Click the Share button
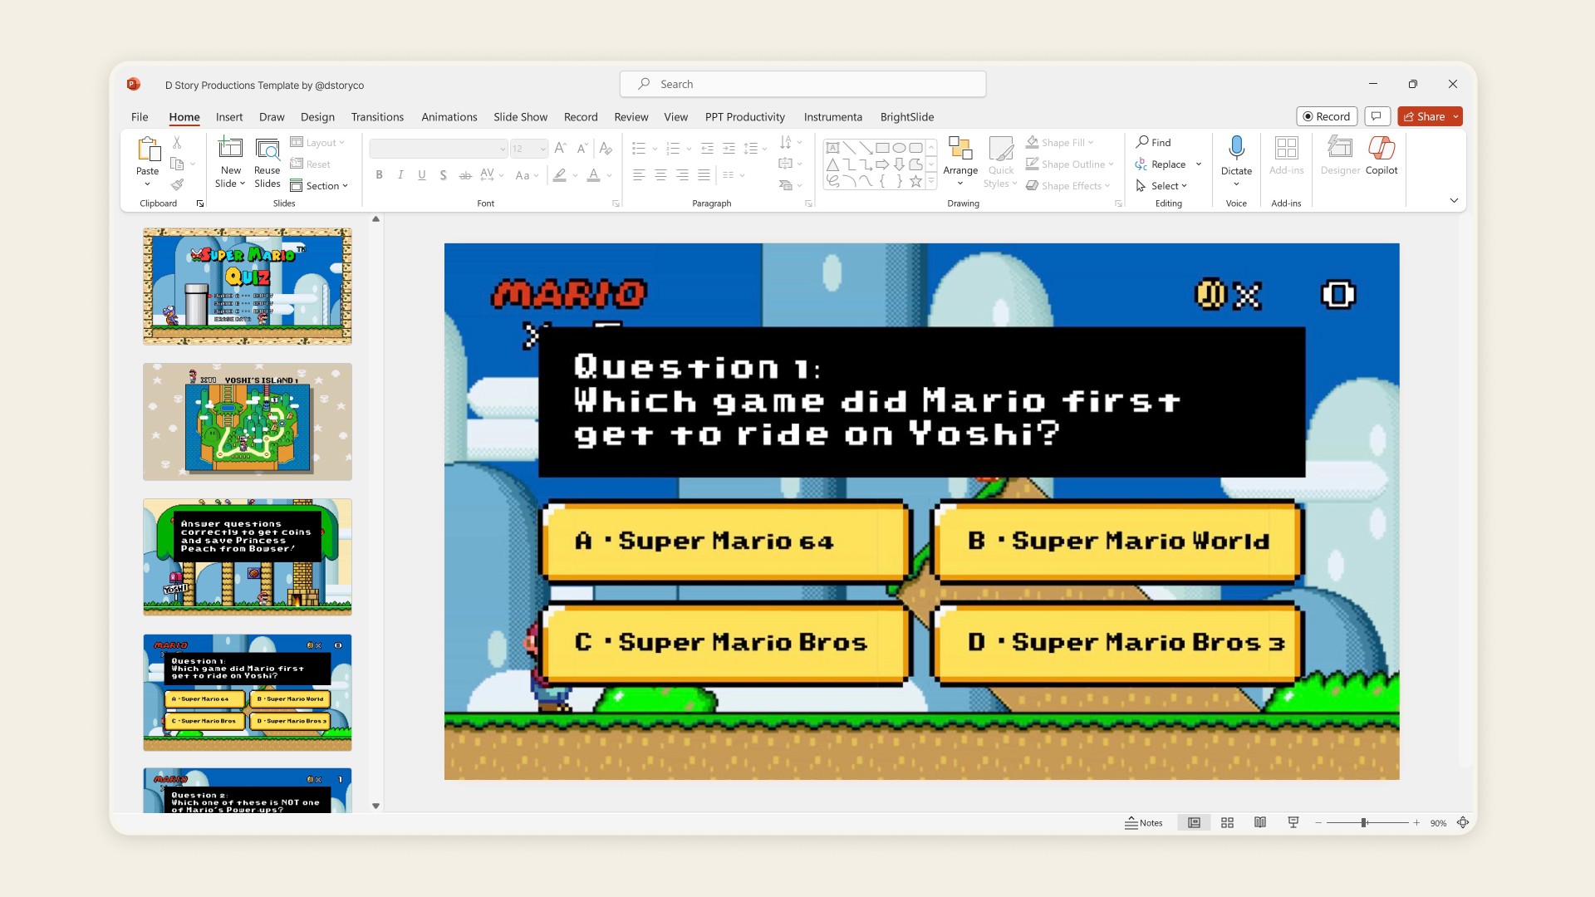 1424,116
